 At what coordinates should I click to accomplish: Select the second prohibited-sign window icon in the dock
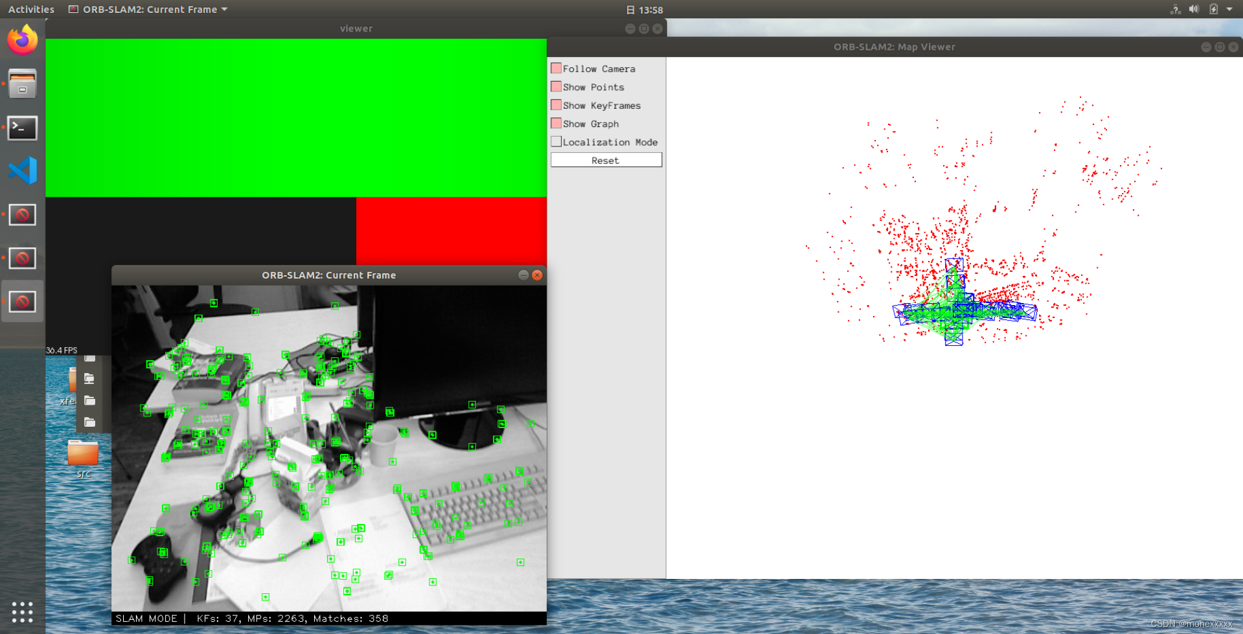point(23,258)
